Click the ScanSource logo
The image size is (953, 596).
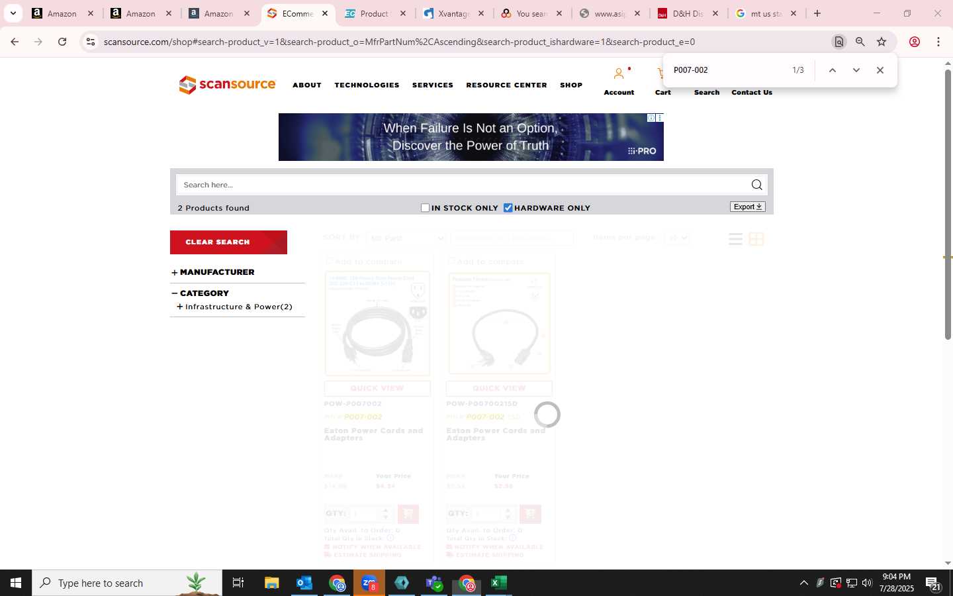[x=227, y=85]
